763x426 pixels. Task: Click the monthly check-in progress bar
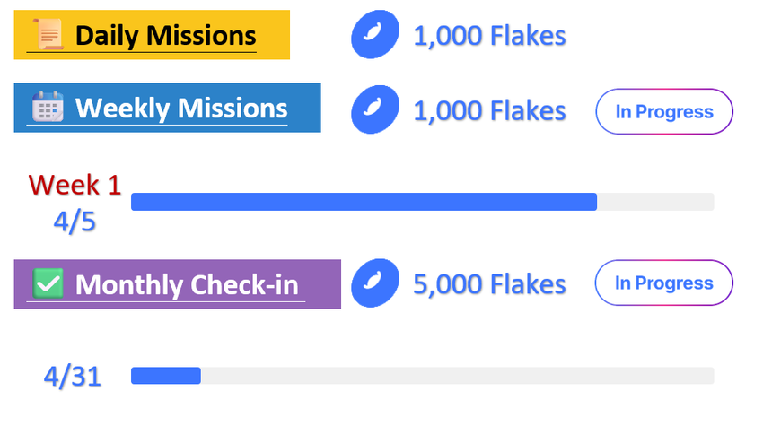pos(422,376)
